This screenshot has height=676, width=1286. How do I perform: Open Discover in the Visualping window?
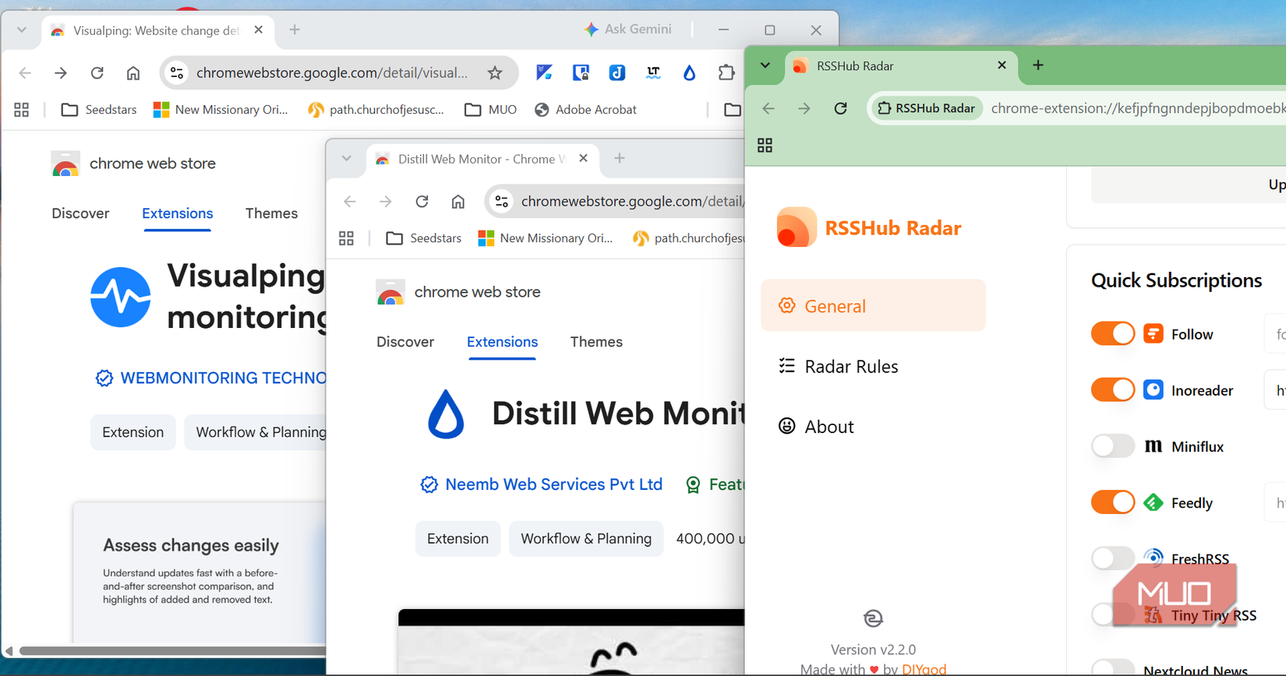pos(80,213)
